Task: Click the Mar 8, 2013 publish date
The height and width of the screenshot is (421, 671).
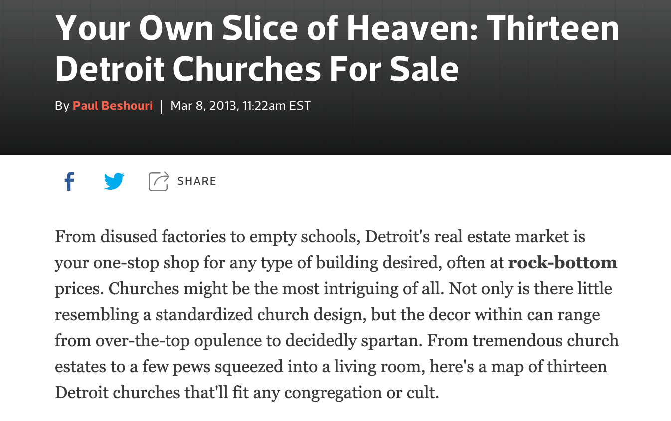Action: (203, 106)
